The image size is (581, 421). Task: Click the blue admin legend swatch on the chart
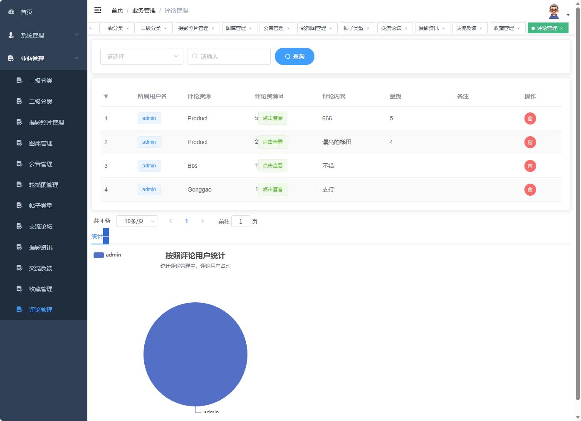[99, 255]
